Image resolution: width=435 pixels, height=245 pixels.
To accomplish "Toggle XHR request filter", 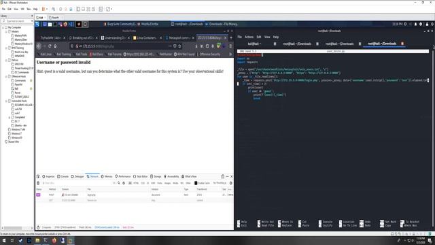I will 153,183.
